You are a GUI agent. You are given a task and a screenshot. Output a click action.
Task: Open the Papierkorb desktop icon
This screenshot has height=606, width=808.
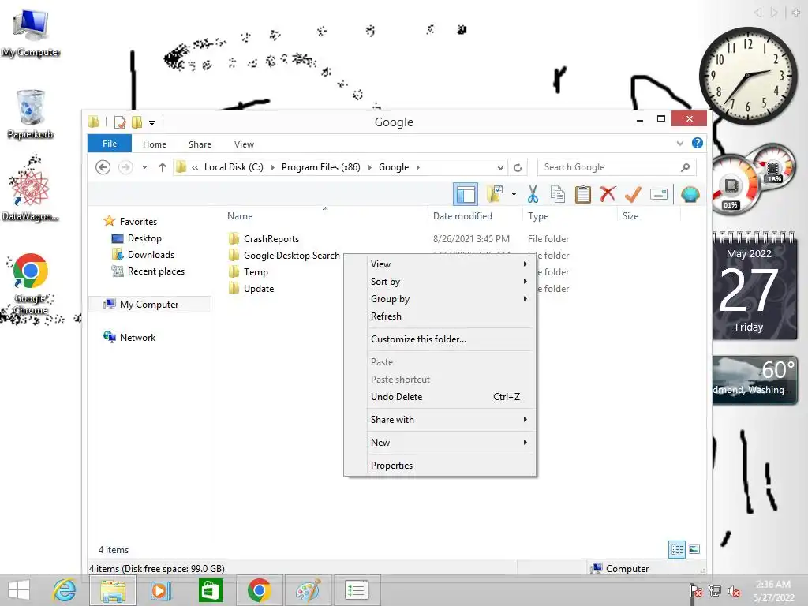pos(31,114)
